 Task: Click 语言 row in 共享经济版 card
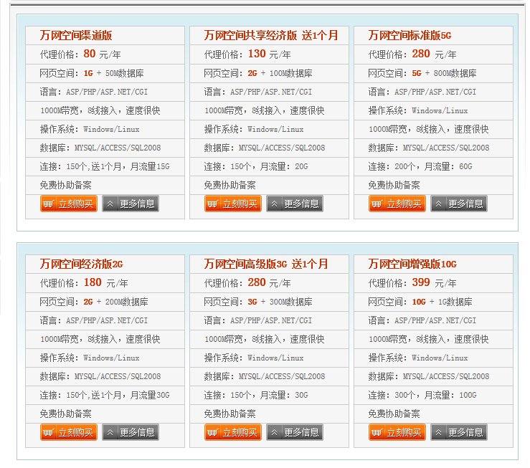click(x=270, y=92)
